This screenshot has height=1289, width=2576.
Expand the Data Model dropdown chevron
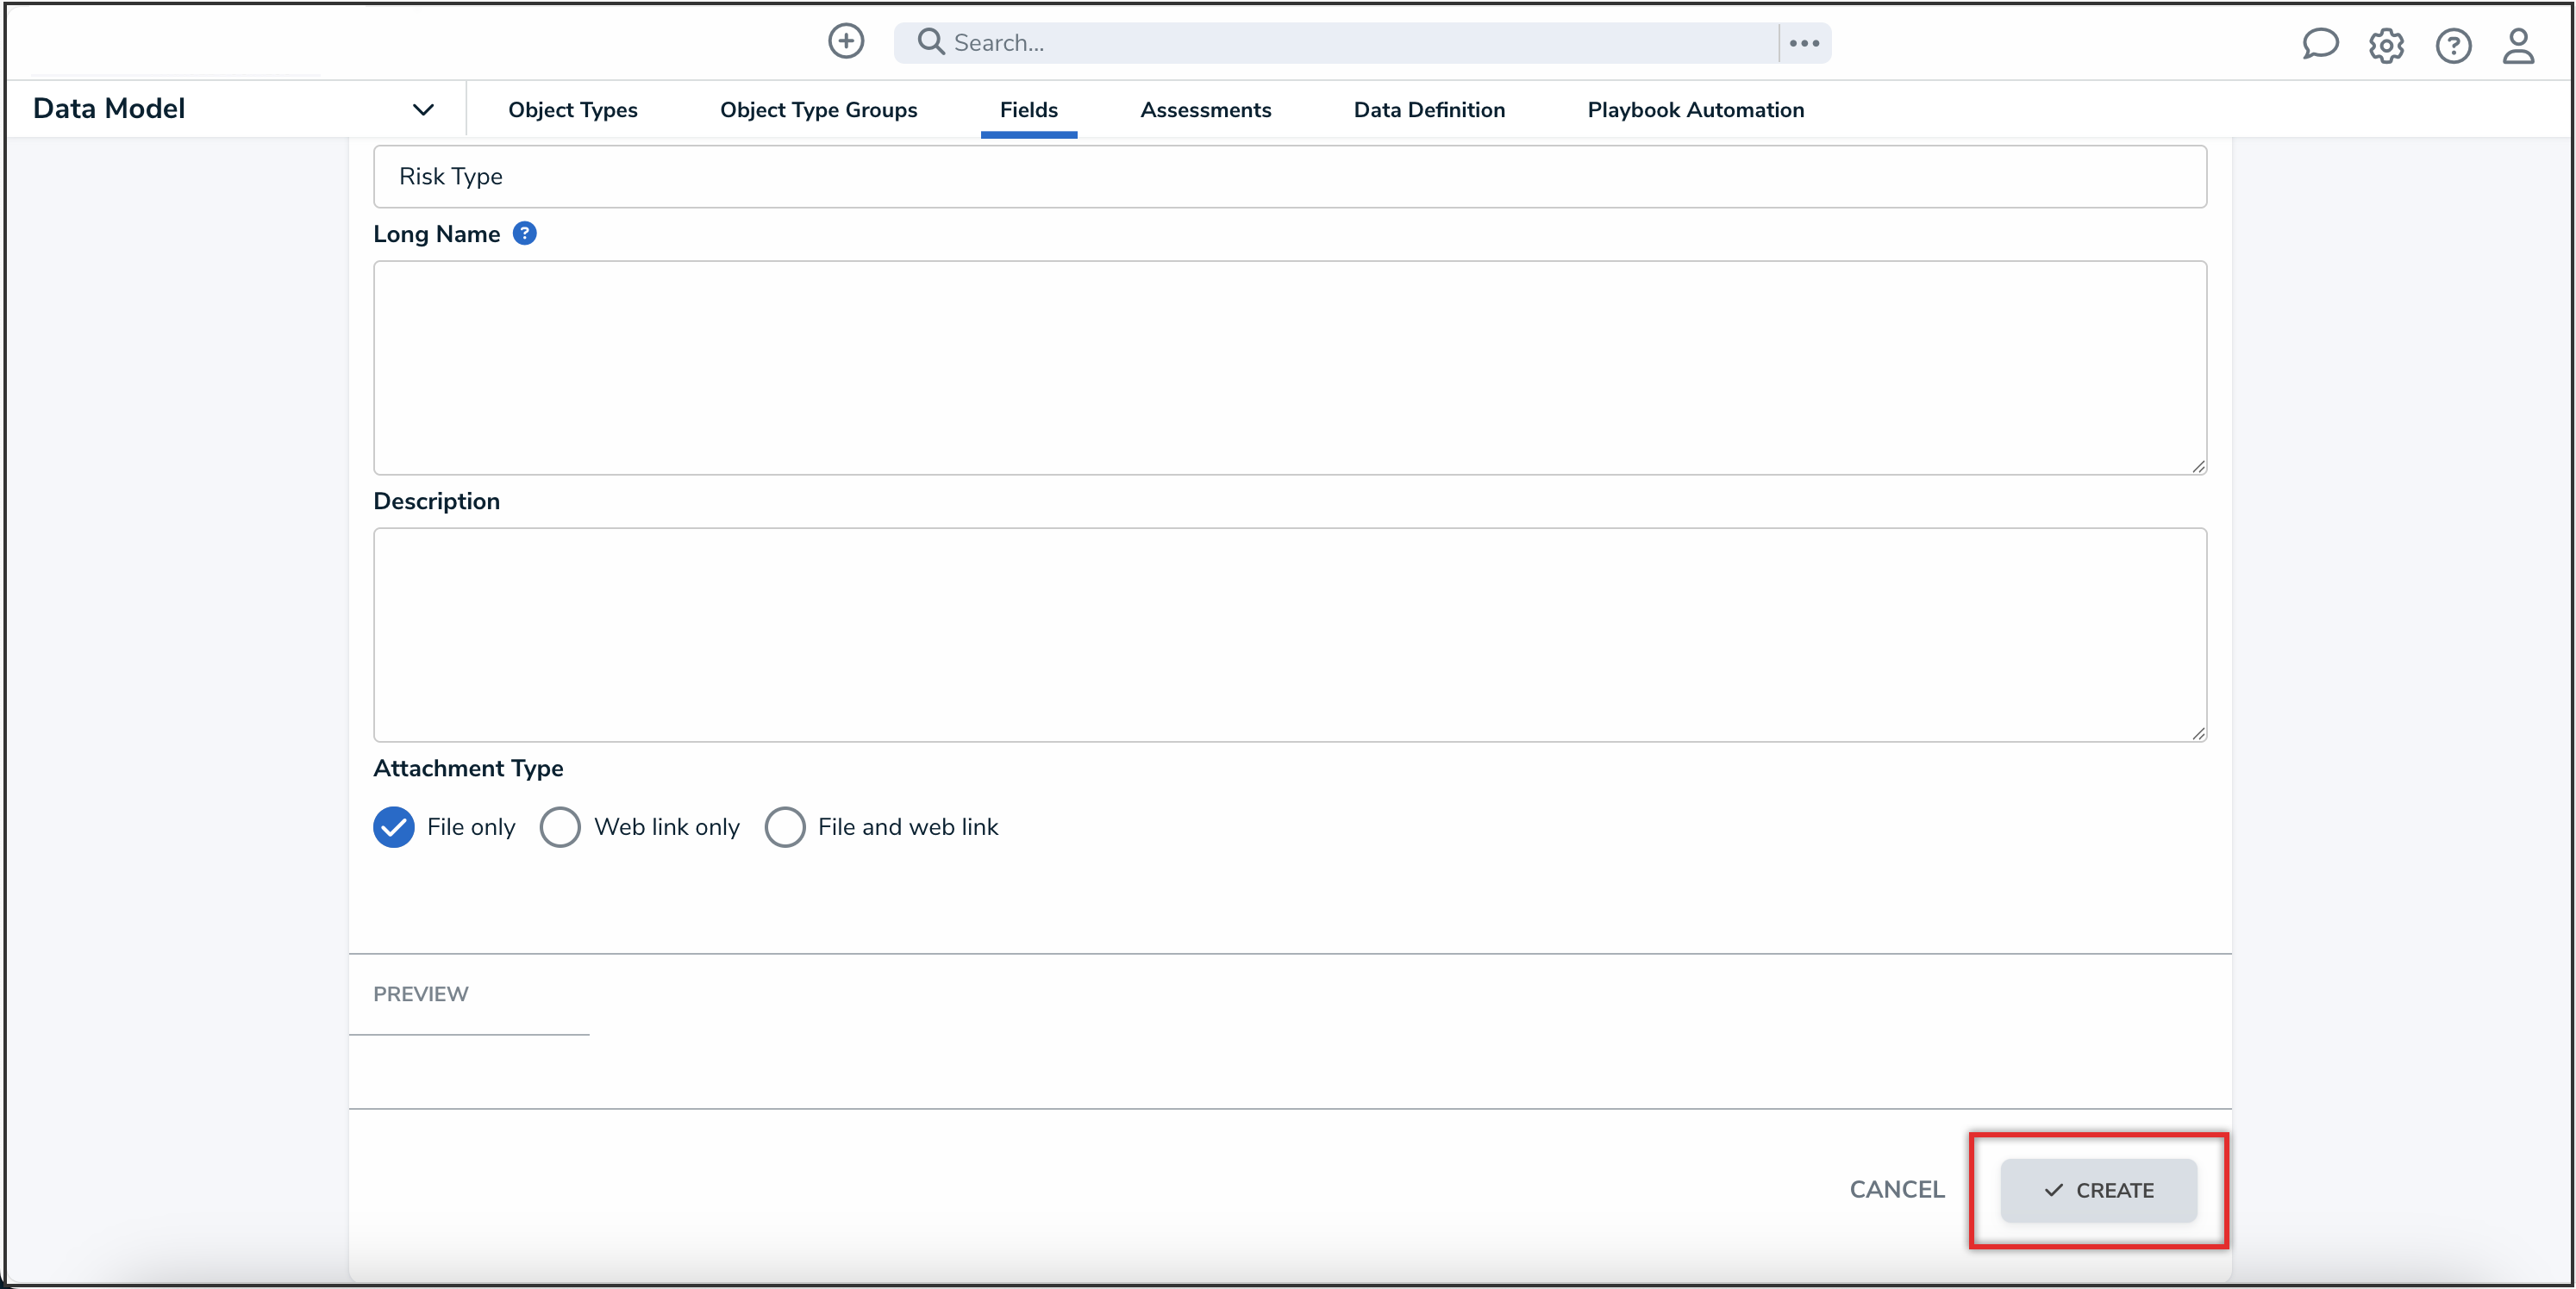423,110
